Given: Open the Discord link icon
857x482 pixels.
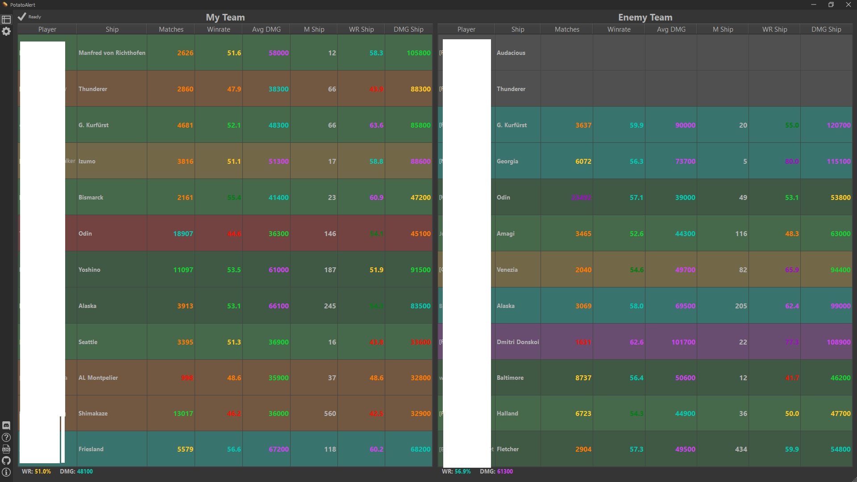Looking at the screenshot, I should 6,425.
